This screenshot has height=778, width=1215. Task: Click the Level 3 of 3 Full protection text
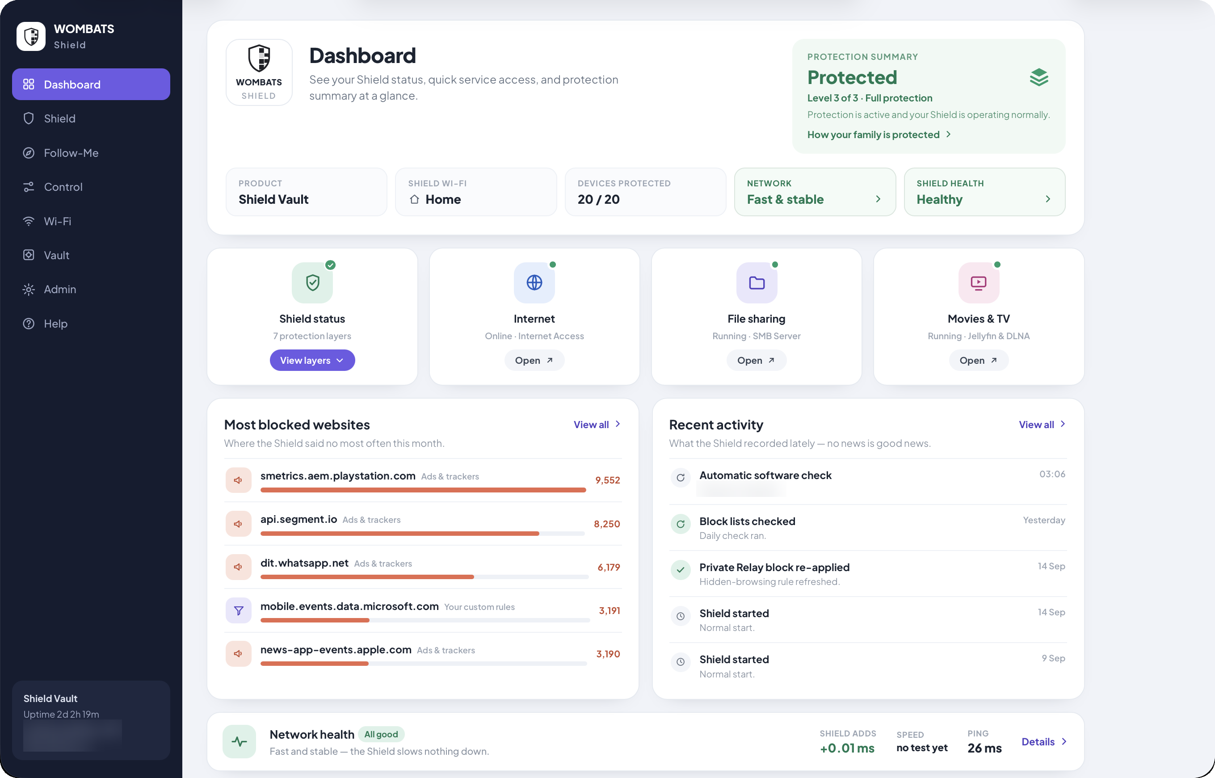click(x=870, y=98)
